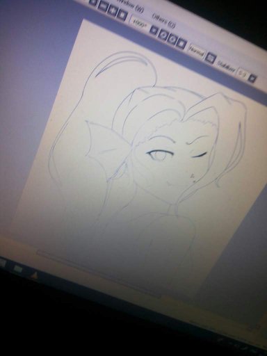Image resolution: width=267 pixels, height=356 pixels.
Task: Click the canvas horizontal scrollbar
Action: [x=99, y=273]
